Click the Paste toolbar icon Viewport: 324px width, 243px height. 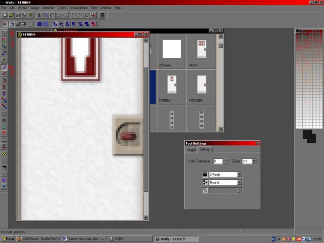[x=52, y=15]
